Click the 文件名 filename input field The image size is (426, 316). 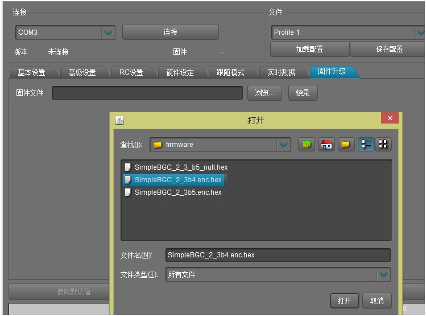tap(278, 255)
